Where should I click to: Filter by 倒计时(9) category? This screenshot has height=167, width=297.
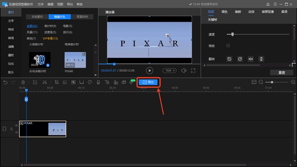(50, 26)
